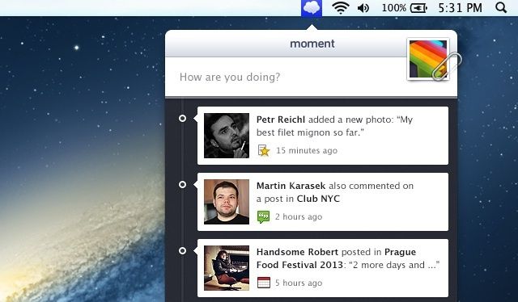518x302 pixels.
Task: Select timeline marker for Petr Reichl post
Action: point(182,119)
